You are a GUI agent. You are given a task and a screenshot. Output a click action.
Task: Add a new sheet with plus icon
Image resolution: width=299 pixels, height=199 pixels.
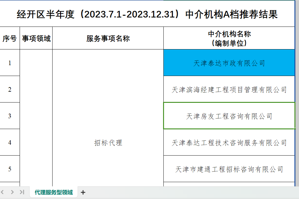[x=83, y=192]
